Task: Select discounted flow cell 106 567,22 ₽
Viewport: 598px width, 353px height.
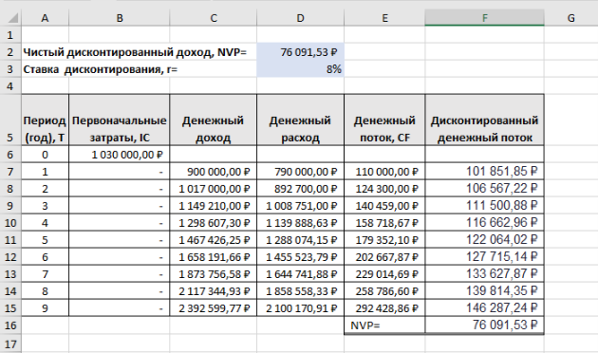Action: 484,189
